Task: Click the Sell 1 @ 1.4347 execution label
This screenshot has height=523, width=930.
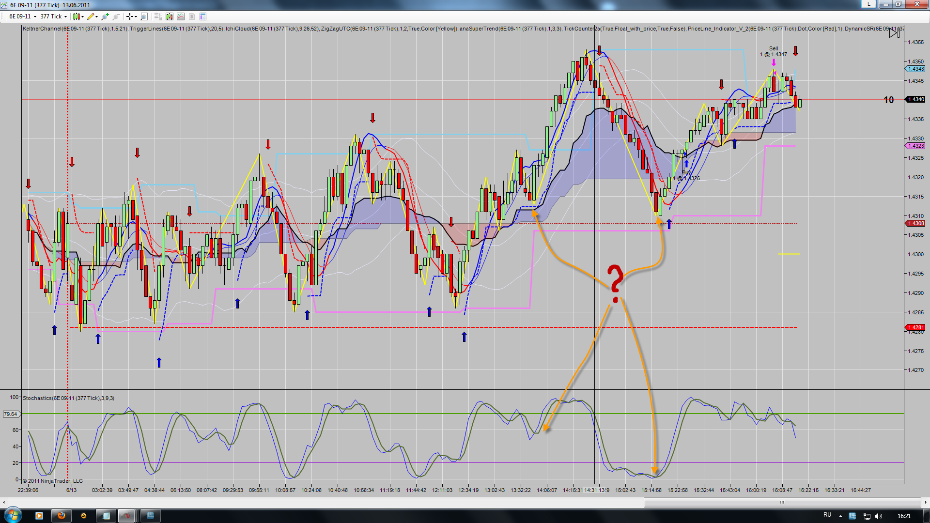Action: tap(774, 51)
